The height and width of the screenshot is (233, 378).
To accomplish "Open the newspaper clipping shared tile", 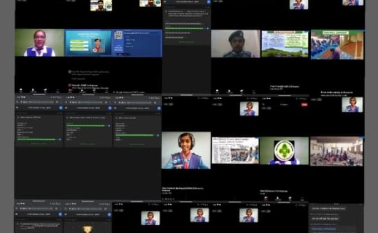I will [x=235, y=150].
